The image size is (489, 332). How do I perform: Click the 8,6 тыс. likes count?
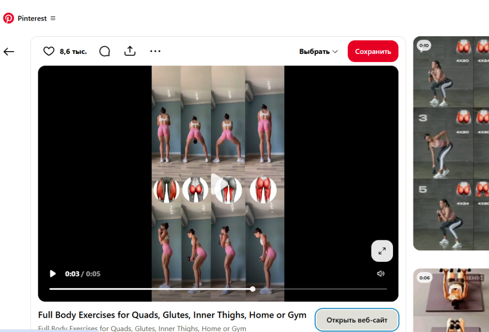coord(73,52)
